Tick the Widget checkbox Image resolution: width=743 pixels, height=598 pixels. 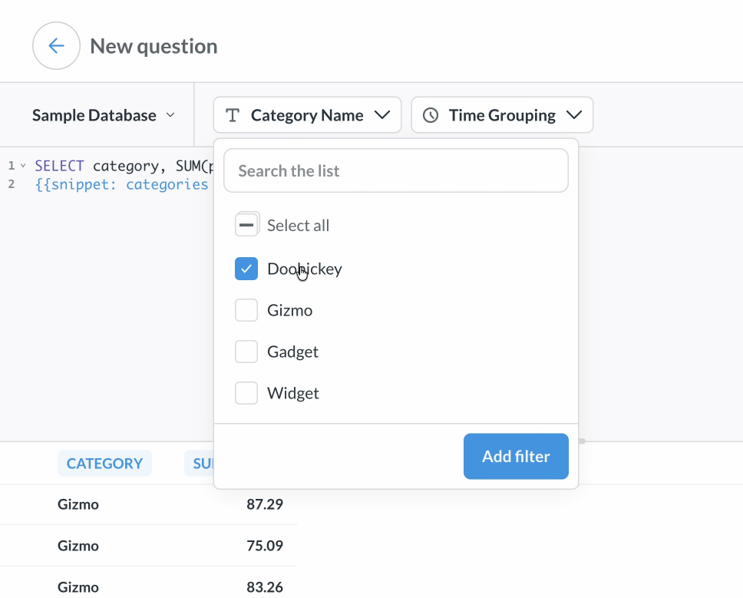pos(246,393)
